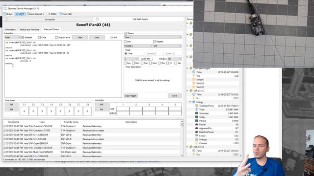Click the Yesterday energy icon

[197, 113]
